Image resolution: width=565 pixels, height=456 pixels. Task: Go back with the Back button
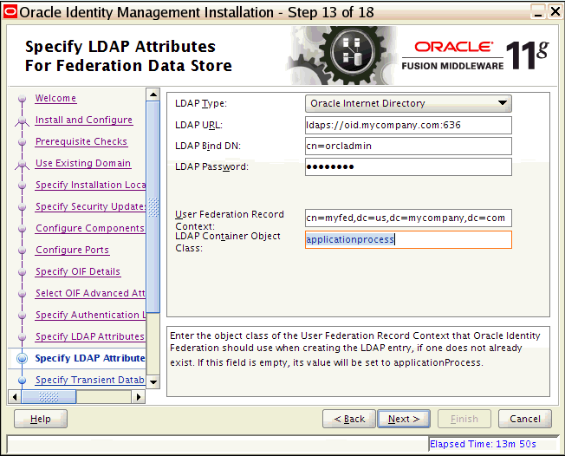pos(349,419)
